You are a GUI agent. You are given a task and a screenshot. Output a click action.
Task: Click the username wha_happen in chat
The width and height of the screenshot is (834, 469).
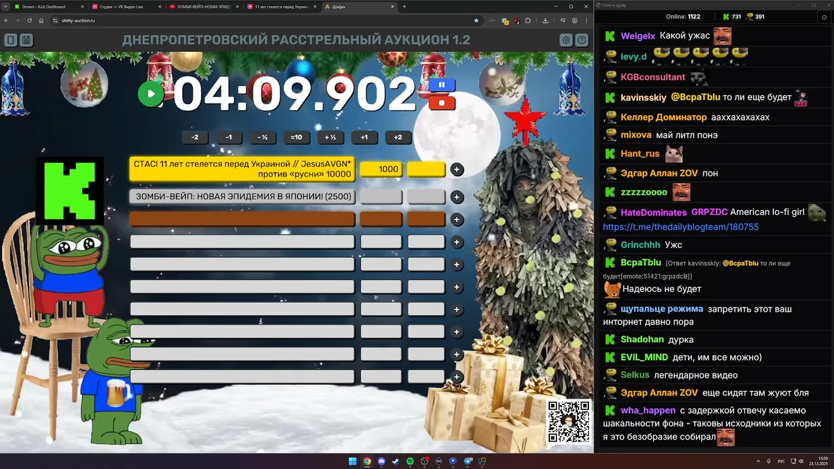pos(648,410)
